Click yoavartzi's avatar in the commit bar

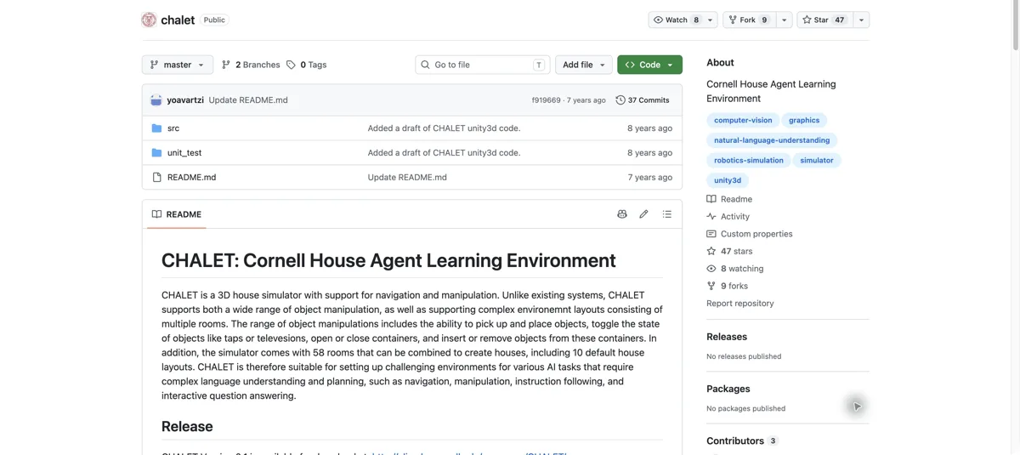tap(156, 100)
